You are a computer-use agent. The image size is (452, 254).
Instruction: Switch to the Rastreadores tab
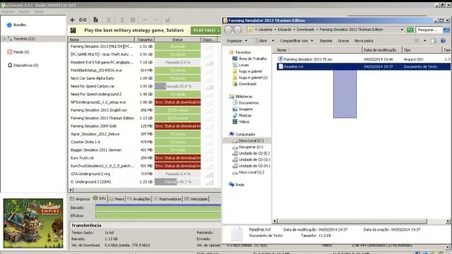(x=167, y=199)
